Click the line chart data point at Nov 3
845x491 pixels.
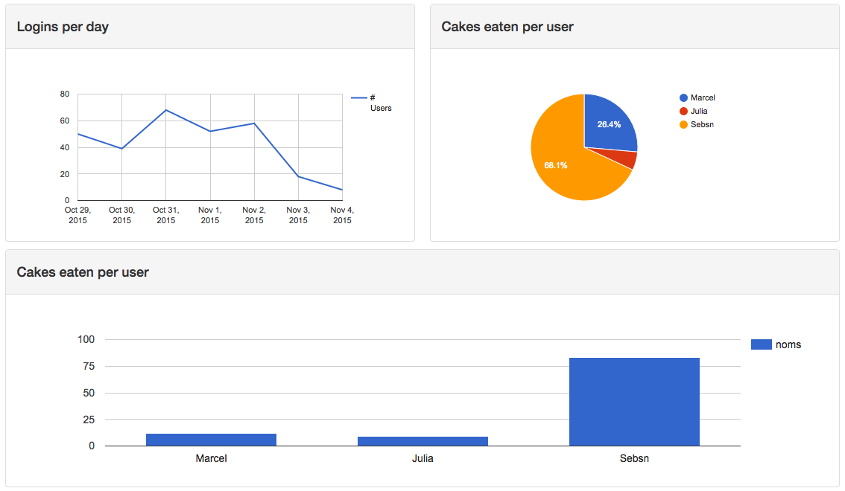click(298, 176)
